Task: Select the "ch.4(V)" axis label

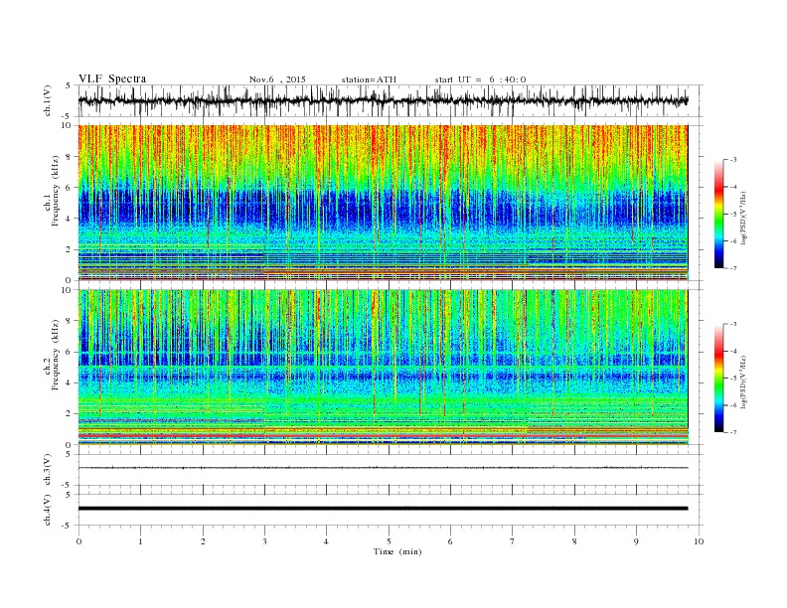Action: [48, 510]
